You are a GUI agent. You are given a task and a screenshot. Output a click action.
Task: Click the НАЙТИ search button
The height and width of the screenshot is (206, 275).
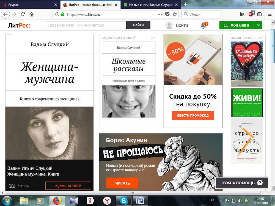pyautogui.click(x=138, y=25)
